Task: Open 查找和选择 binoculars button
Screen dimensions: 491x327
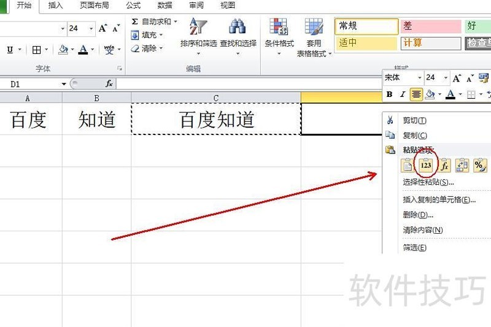Action: (238, 37)
